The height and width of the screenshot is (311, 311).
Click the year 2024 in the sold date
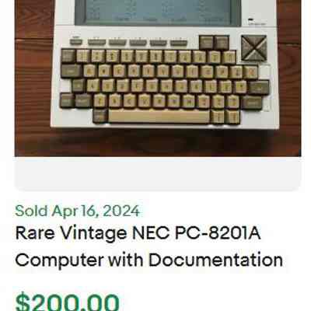click(x=121, y=211)
